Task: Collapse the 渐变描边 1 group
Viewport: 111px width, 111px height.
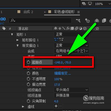Action: click(17, 46)
